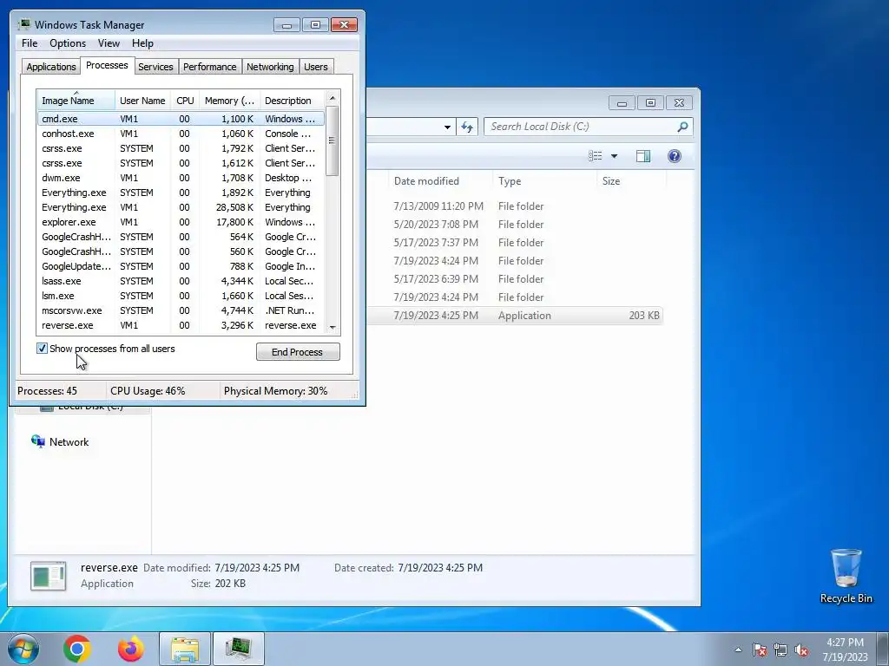Launch Firefox from the taskbar

tap(130, 649)
